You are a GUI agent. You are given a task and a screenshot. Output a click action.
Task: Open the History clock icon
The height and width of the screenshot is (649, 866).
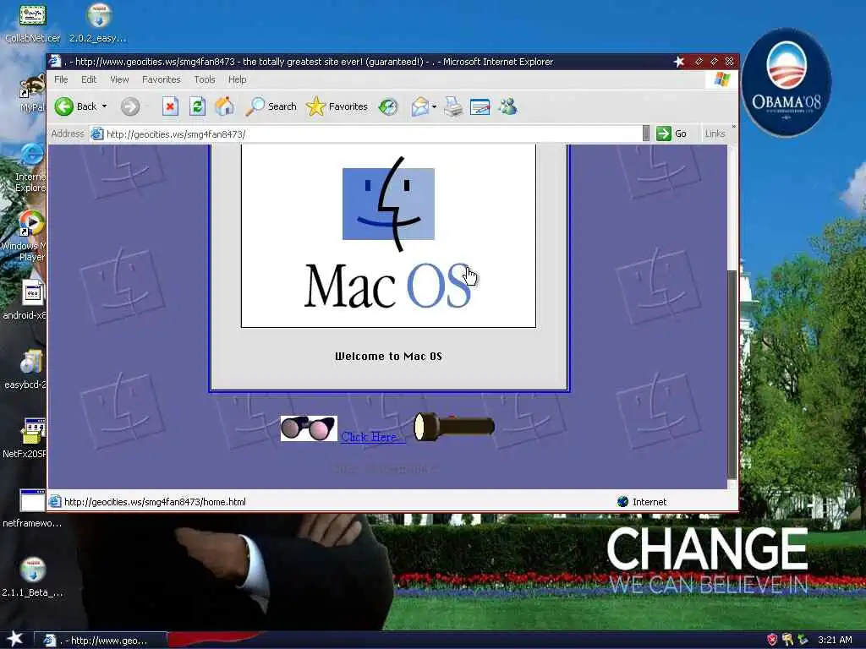point(388,106)
